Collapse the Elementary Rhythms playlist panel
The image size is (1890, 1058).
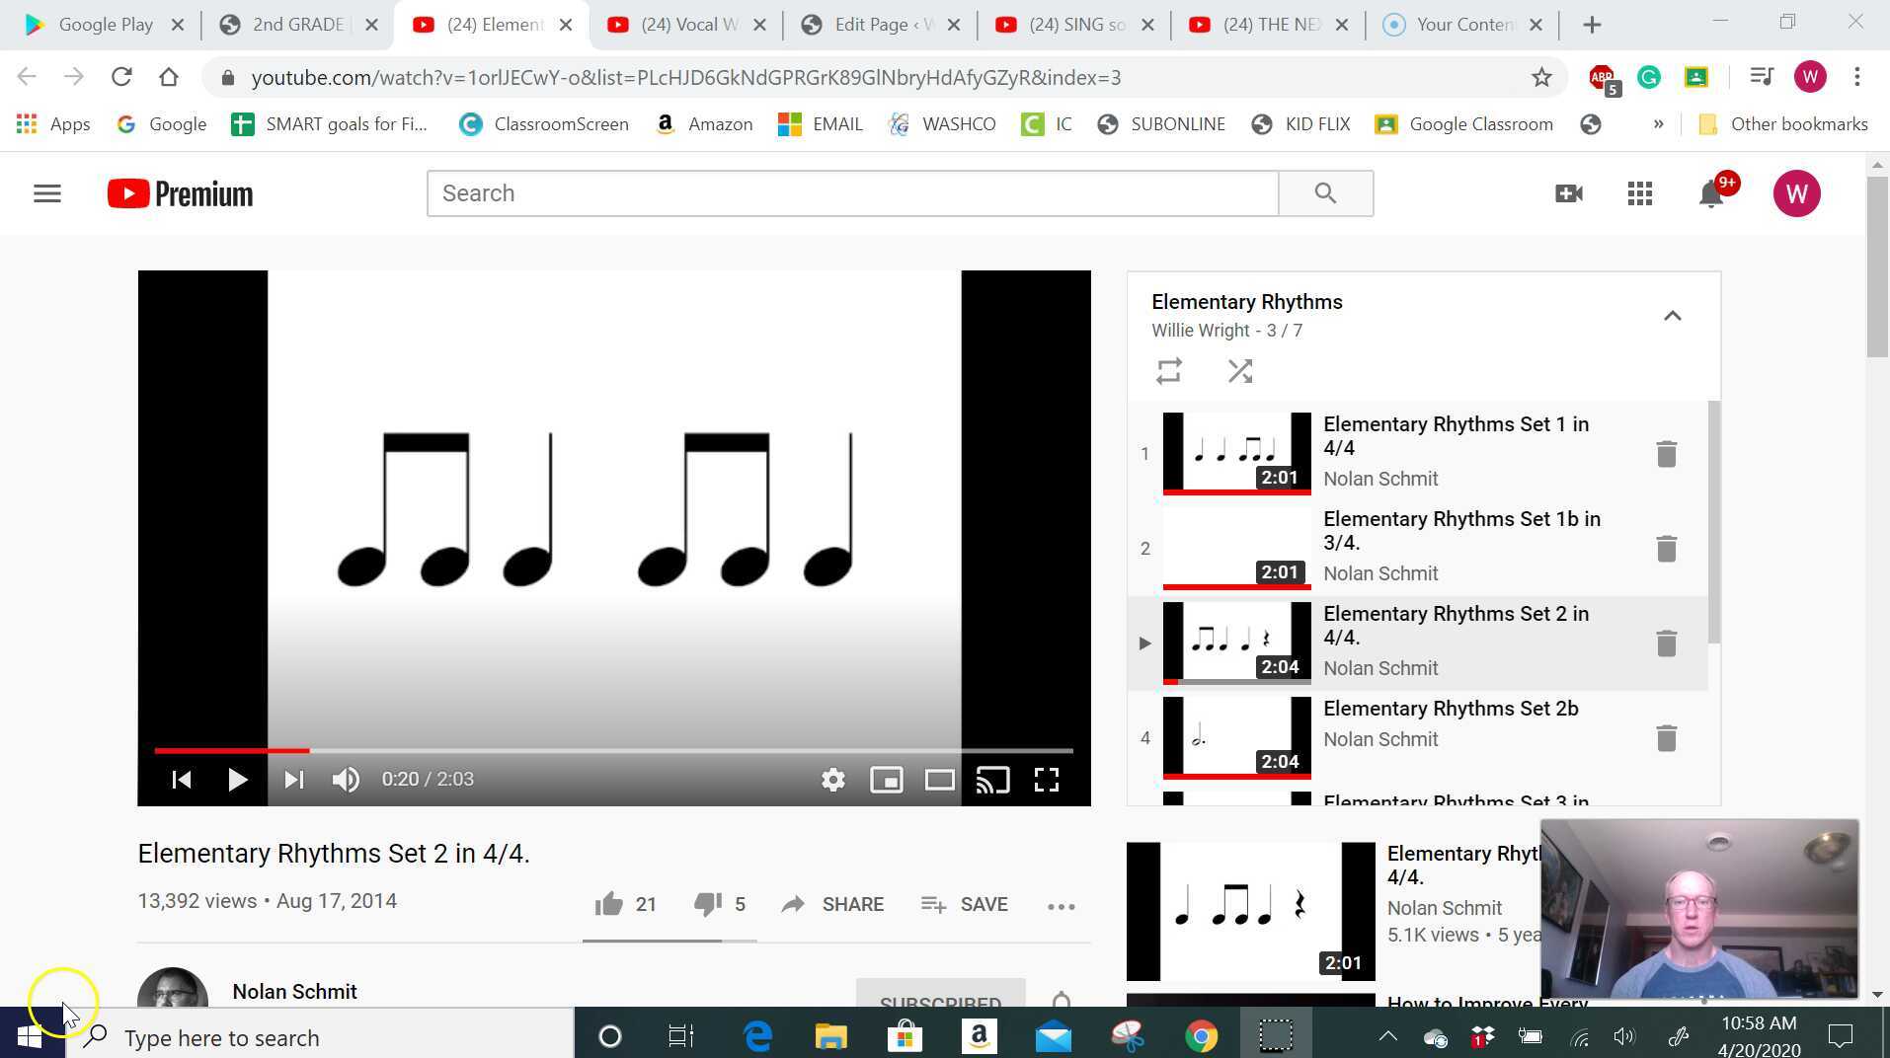[x=1673, y=315]
